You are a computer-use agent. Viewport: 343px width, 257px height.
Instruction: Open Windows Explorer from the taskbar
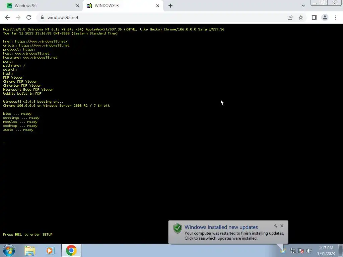click(30, 251)
